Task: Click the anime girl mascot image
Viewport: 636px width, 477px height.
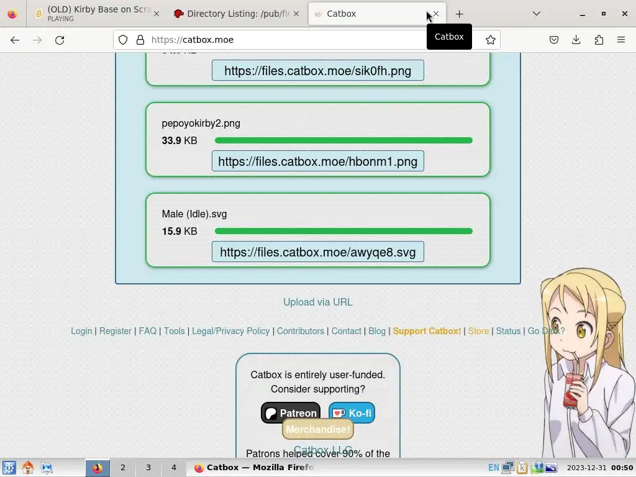Action: [588, 363]
